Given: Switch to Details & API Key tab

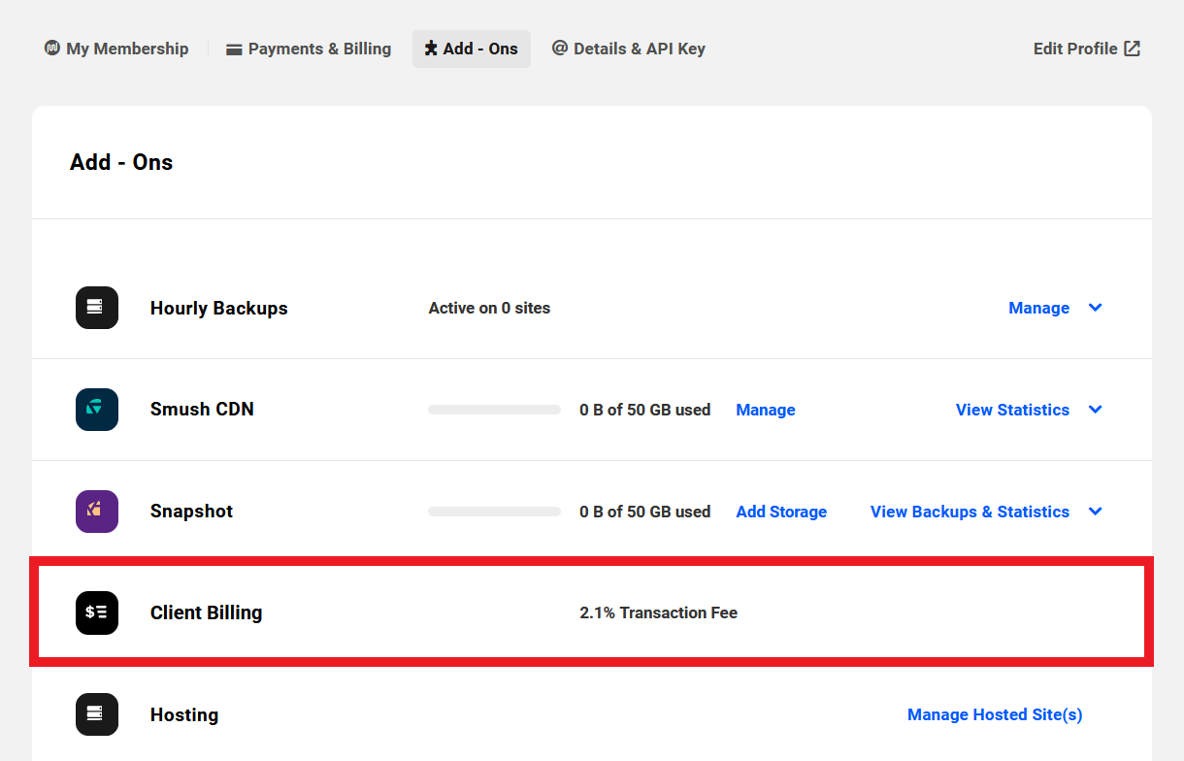Looking at the screenshot, I should [x=629, y=49].
